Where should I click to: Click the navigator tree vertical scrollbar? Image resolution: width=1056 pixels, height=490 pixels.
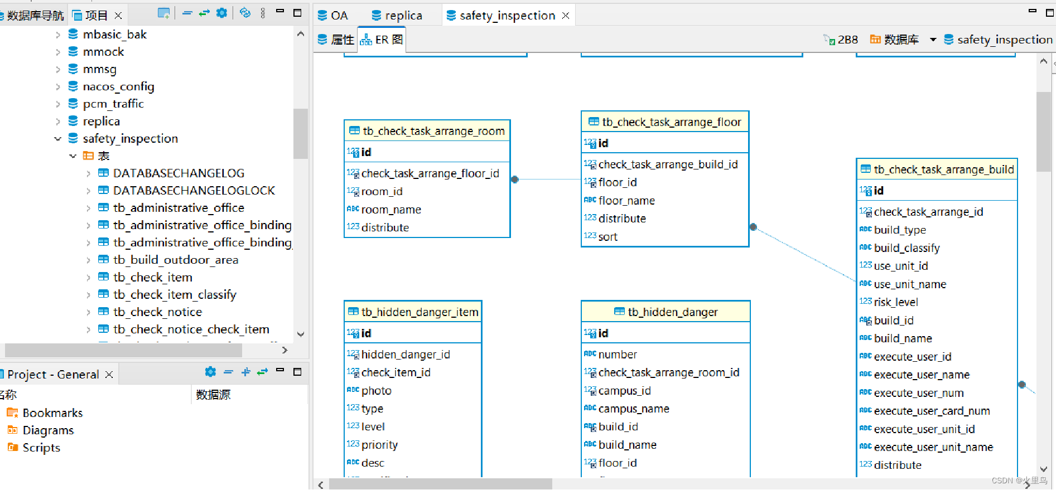pos(301,134)
